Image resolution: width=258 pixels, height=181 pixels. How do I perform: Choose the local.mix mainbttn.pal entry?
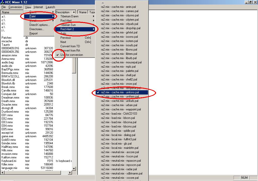122,148
